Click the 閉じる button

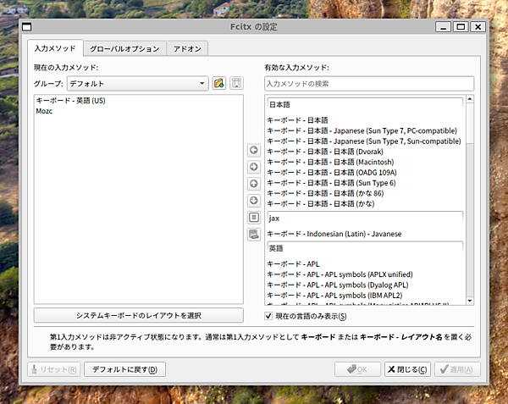point(407,369)
